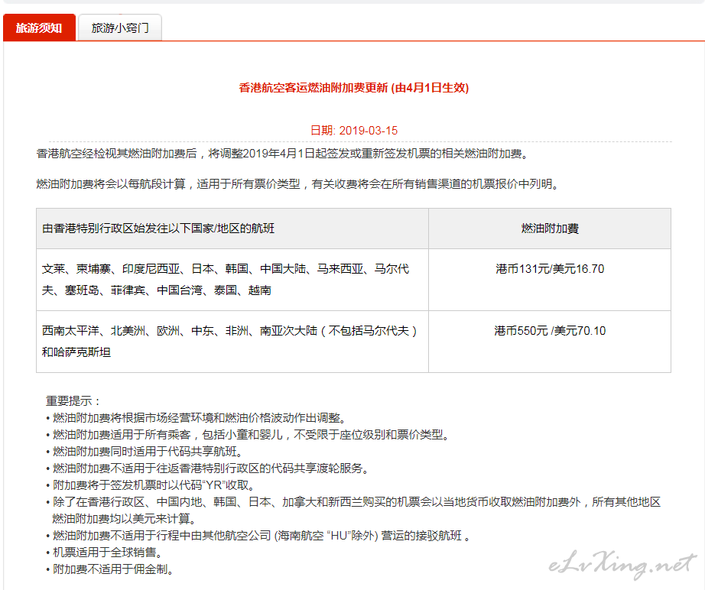Open the 旅游小窍门 tab
705x590 pixels.
click(119, 28)
